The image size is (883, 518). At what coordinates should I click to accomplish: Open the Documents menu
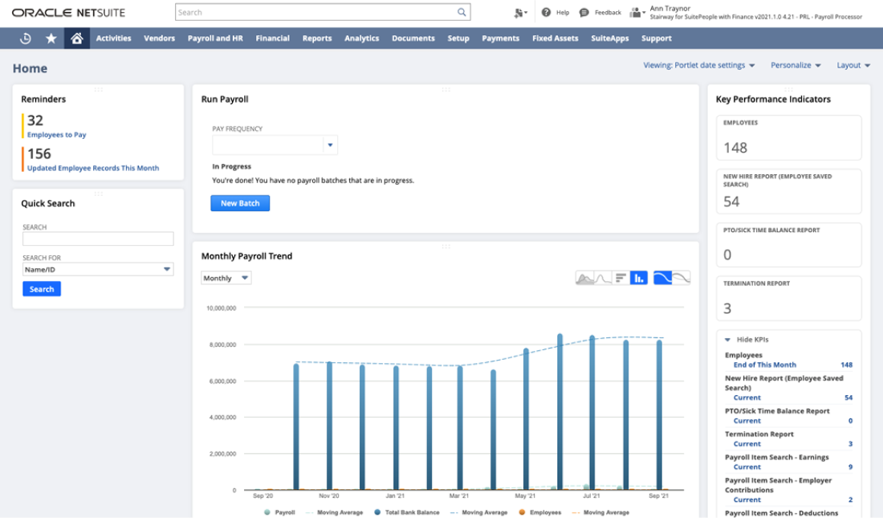(x=413, y=39)
